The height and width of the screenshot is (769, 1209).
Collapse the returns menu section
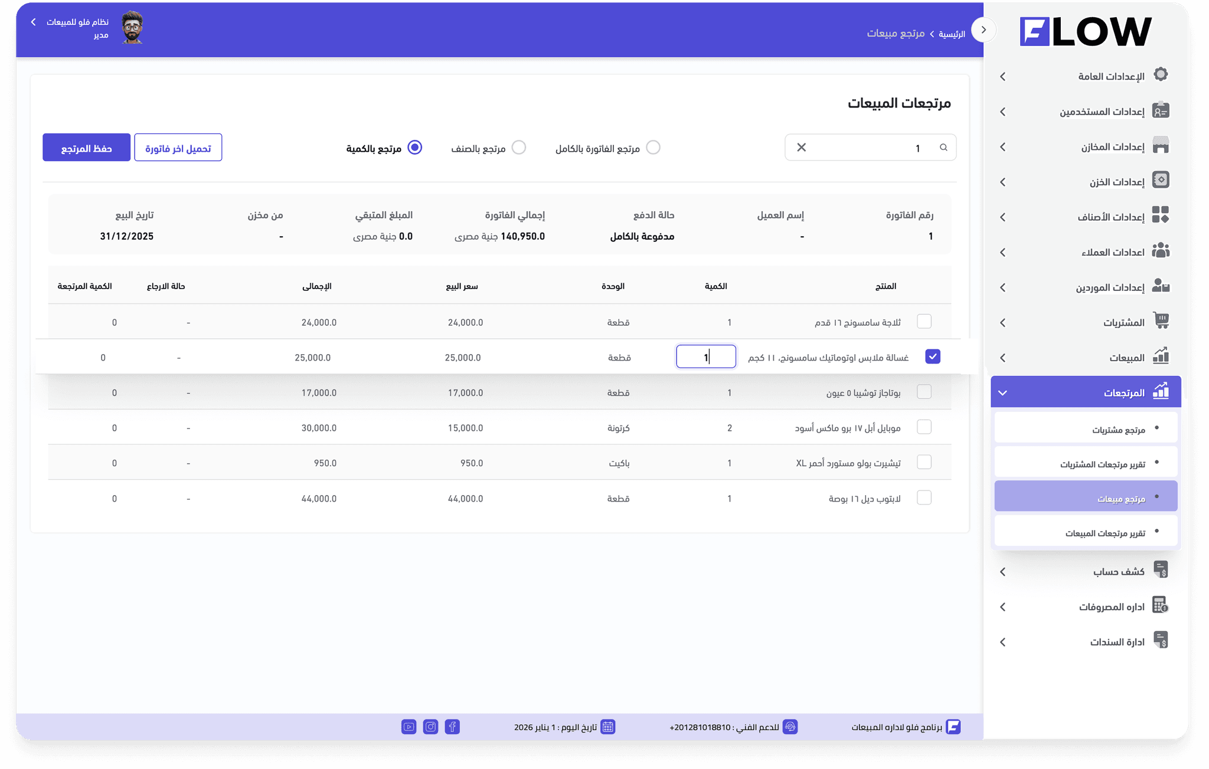tap(1003, 392)
